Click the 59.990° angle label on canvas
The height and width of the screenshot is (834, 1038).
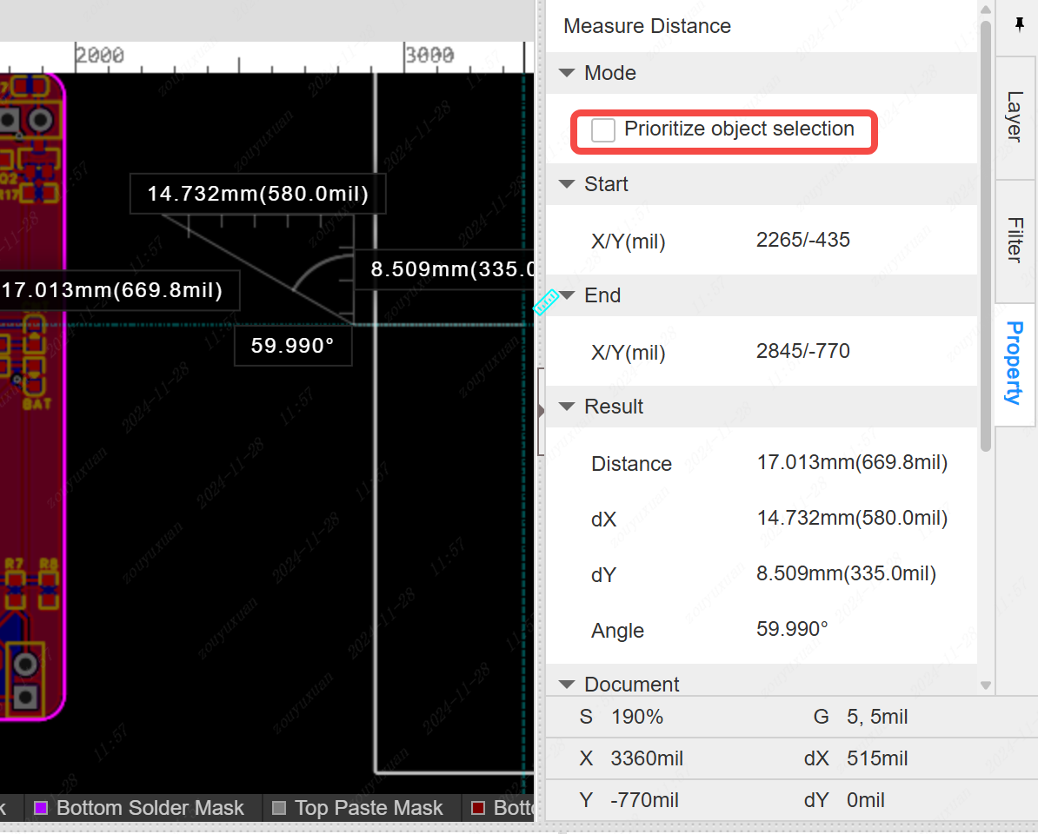click(292, 346)
